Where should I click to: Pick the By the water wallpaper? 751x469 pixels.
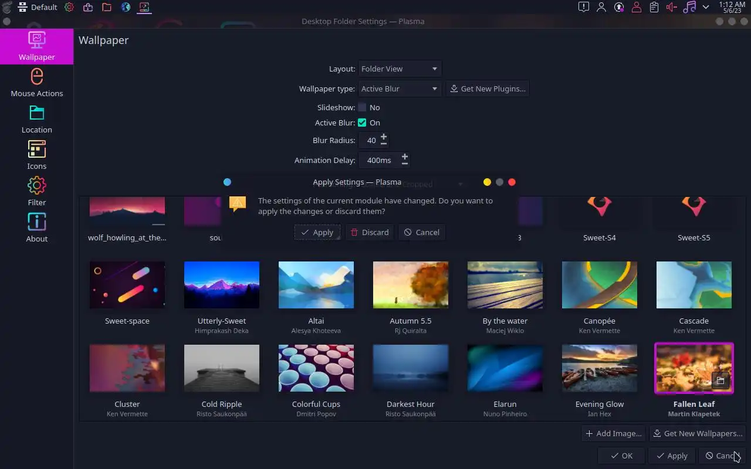tap(505, 285)
